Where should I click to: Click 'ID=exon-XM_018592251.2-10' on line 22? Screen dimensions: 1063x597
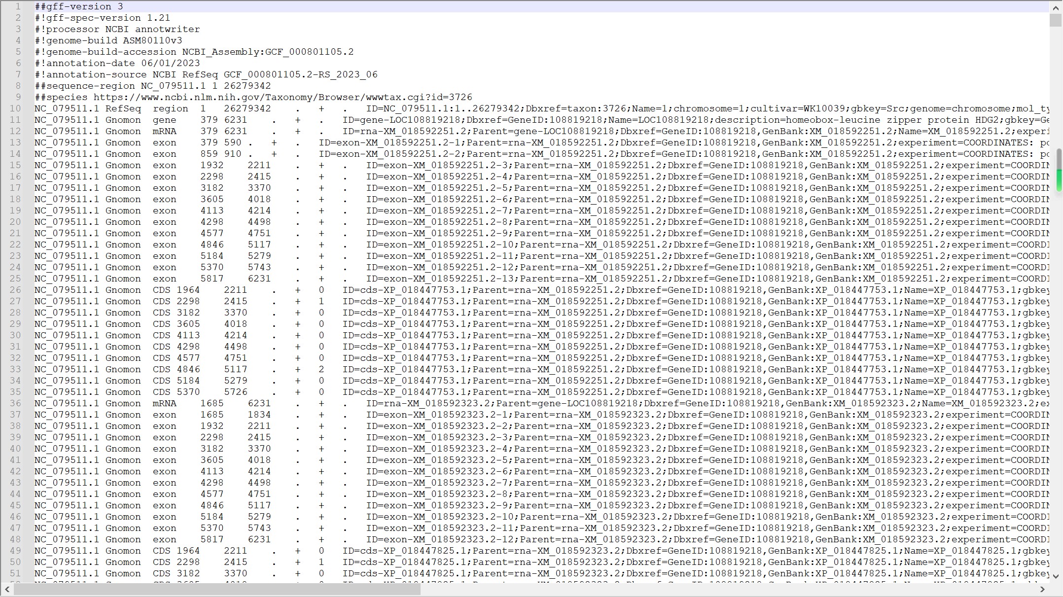pyautogui.click(x=440, y=245)
